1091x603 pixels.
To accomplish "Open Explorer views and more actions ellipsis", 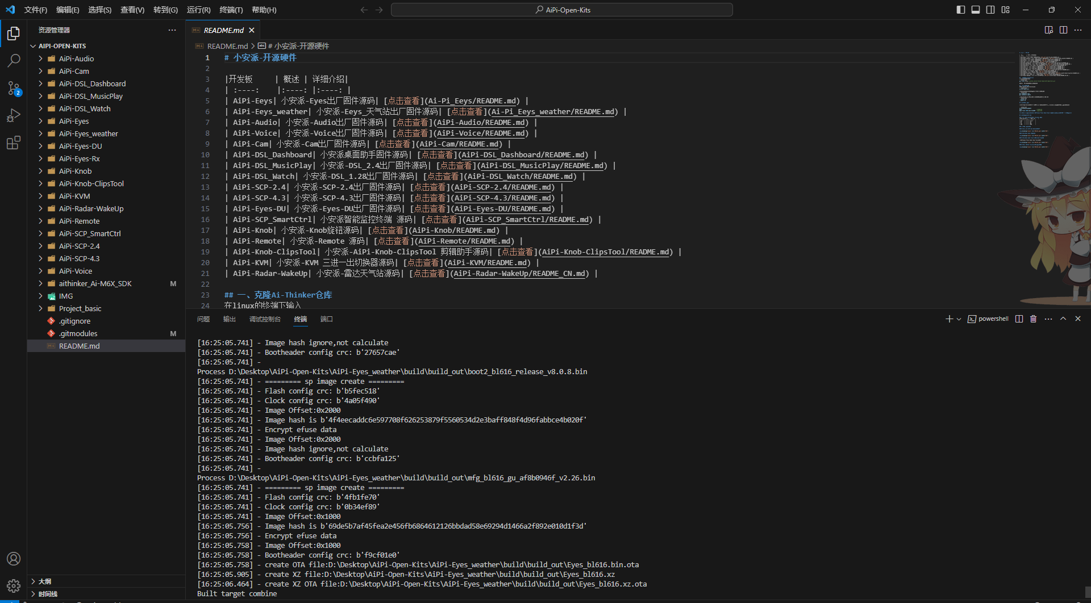I will coord(172,30).
